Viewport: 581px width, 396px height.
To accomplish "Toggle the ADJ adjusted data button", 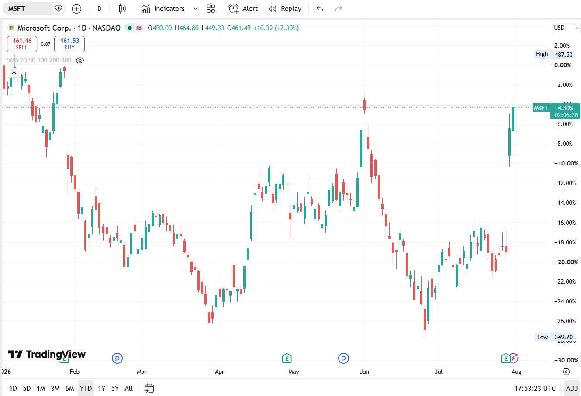I will point(571,388).
